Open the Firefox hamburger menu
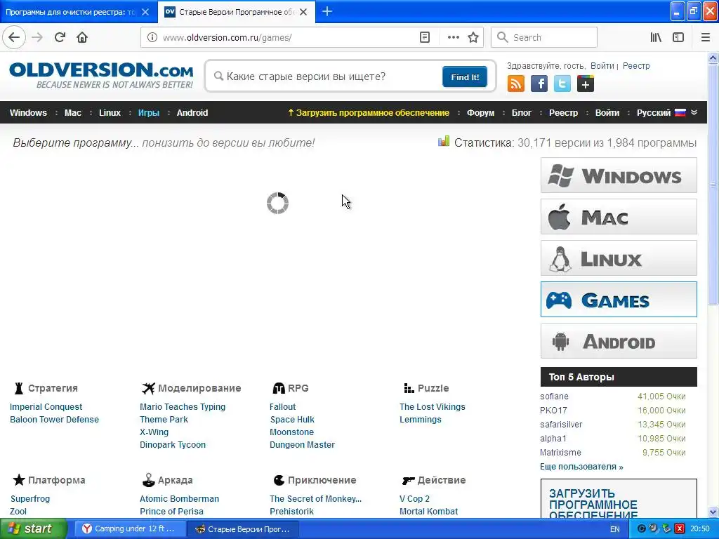The image size is (719, 539). click(x=705, y=37)
